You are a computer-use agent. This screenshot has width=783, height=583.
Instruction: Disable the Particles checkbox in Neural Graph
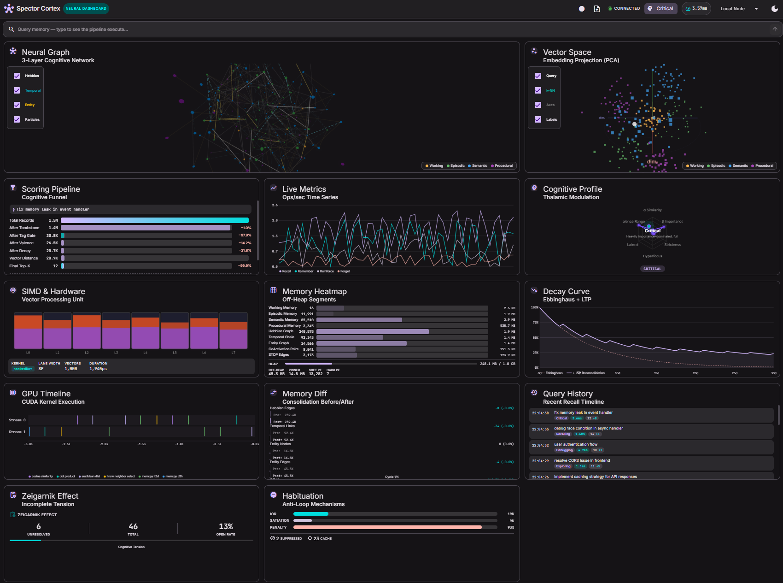[x=17, y=119]
